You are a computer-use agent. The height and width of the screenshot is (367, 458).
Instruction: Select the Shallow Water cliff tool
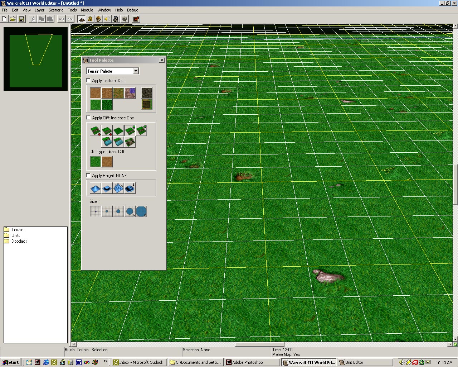coord(118,142)
